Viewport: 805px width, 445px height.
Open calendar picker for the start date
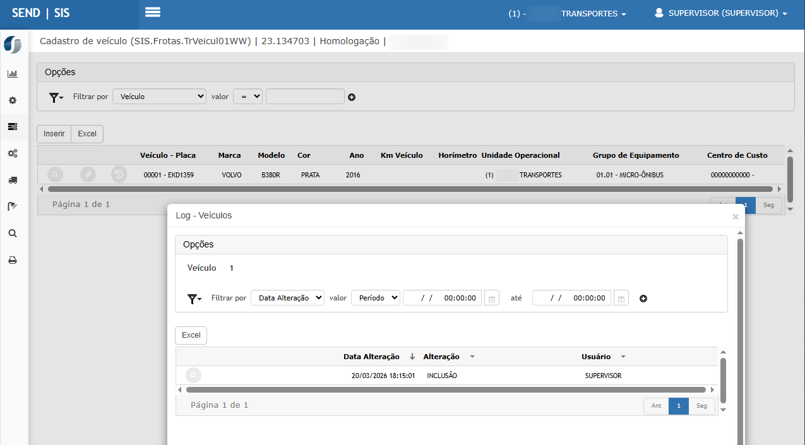coord(491,298)
